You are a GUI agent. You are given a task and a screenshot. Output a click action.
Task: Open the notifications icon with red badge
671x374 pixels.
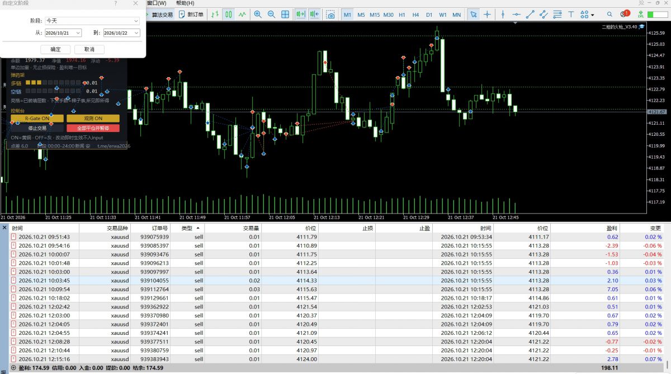[624, 15]
